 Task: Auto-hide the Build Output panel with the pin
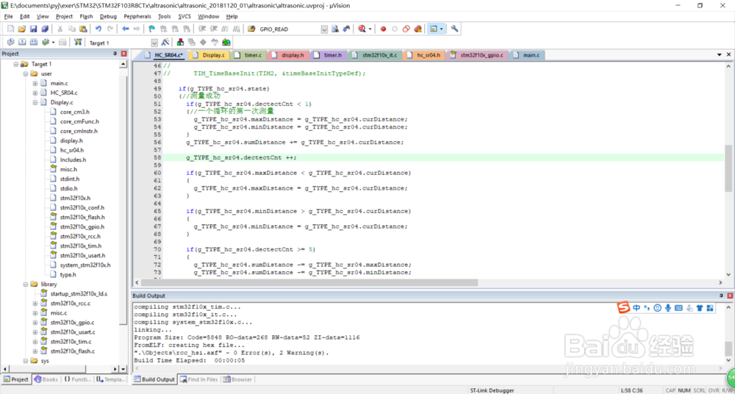(x=721, y=296)
